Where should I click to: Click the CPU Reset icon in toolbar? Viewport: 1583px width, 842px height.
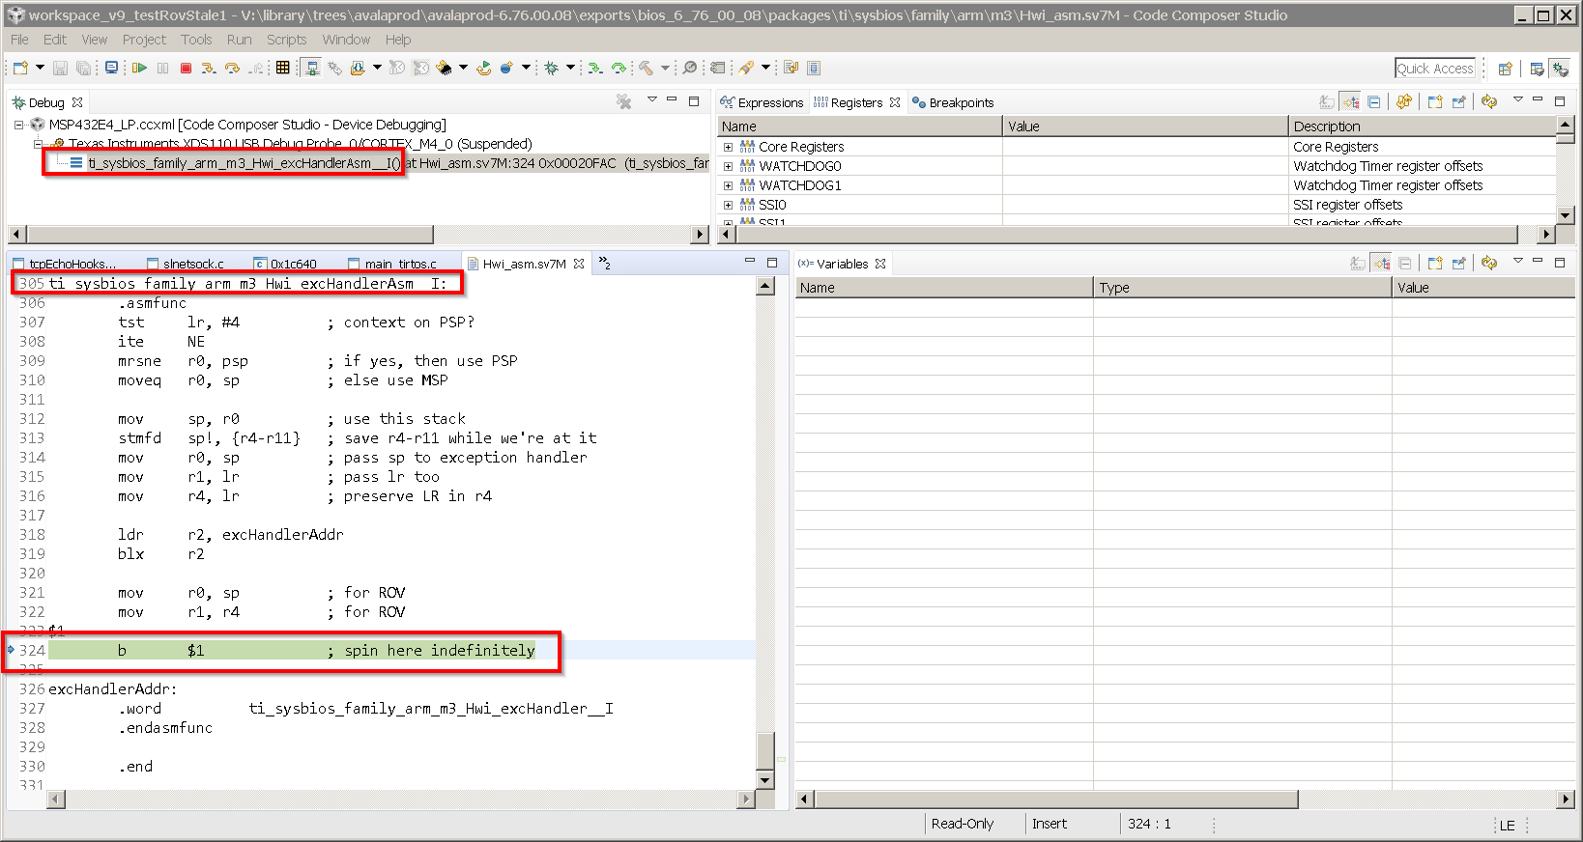coord(444,68)
